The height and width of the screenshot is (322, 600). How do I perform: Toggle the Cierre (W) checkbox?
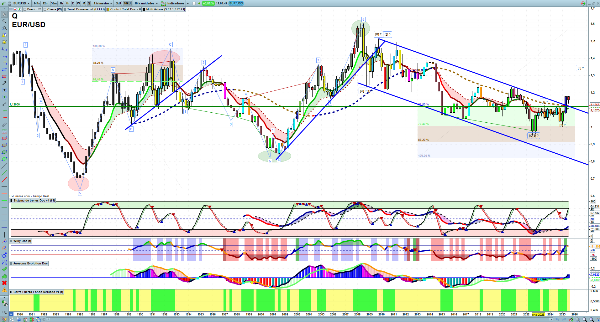pyautogui.click(x=45, y=9)
